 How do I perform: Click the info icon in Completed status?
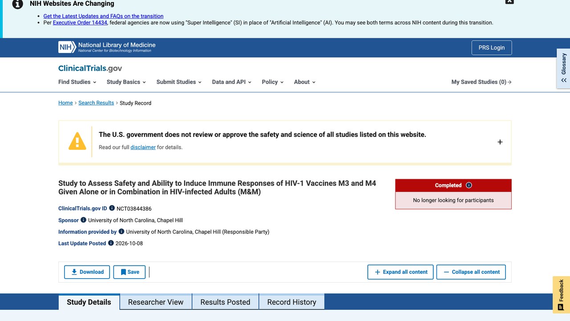[468, 185]
